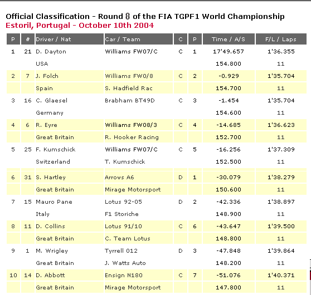Click Ensign N180 car entry
This screenshot has width=311, height=295.
124,275
